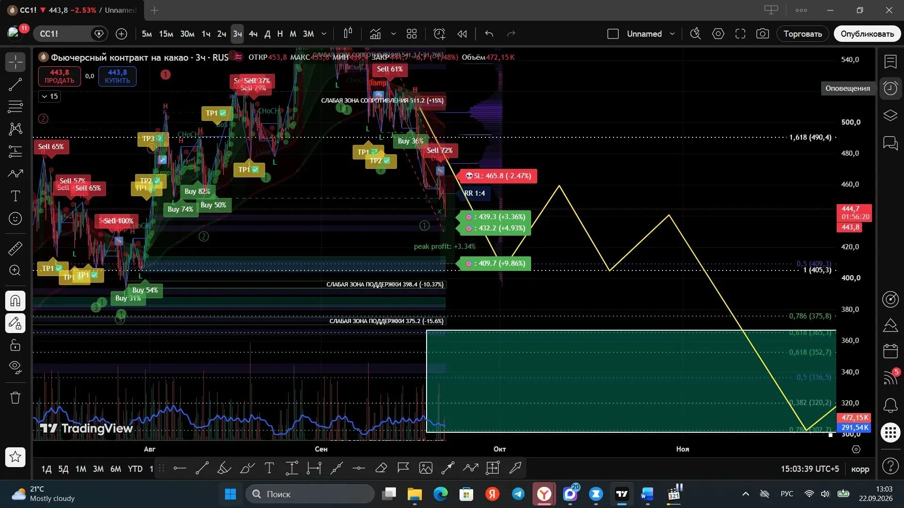Viewport: 904px width, 508px height.
Task: Choose the YTD date range
Action: pos(135,469)
